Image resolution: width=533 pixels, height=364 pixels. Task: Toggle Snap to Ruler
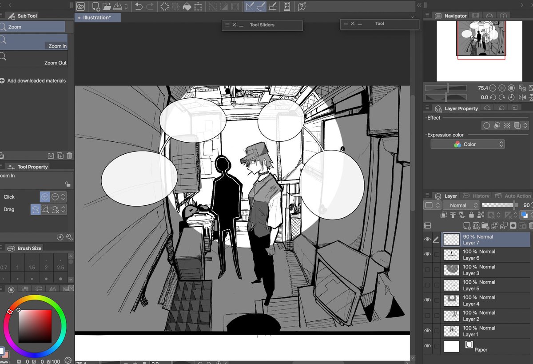tap(251, 6)
